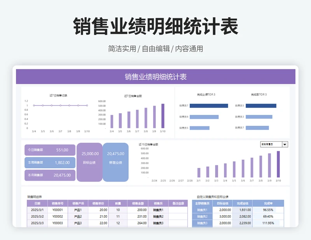Click the 完成业绩 table header

point(243,203)
